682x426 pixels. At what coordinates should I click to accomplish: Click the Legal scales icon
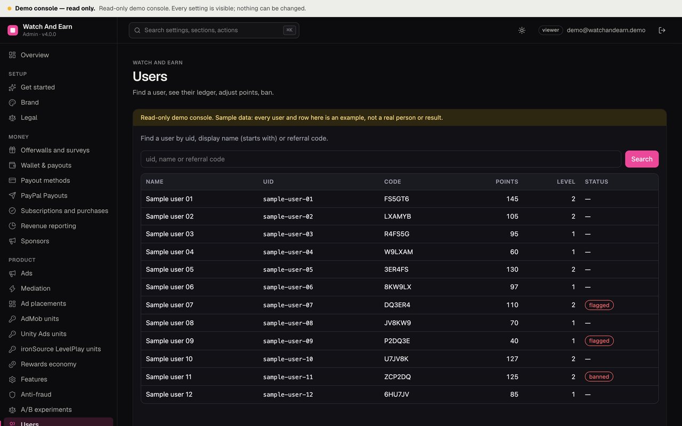[x=12, y=118]
